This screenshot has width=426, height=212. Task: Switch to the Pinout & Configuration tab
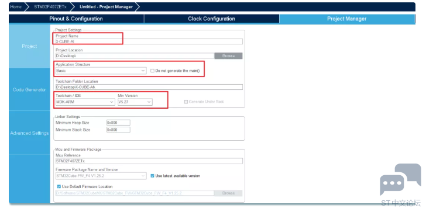coord(76,19)
